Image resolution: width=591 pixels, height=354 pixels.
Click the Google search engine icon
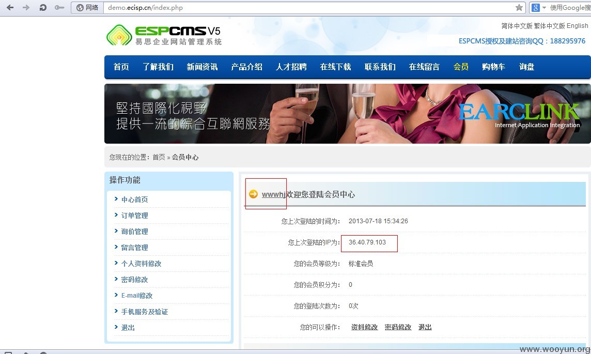pyautogui.click(x=535, y=8)
